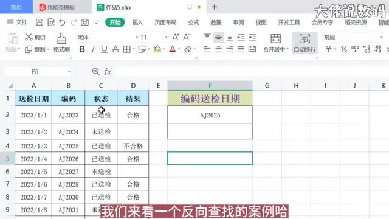Click the currency yen format icon
The width and height of the screenshot is (389, 219).
(329, 49)
